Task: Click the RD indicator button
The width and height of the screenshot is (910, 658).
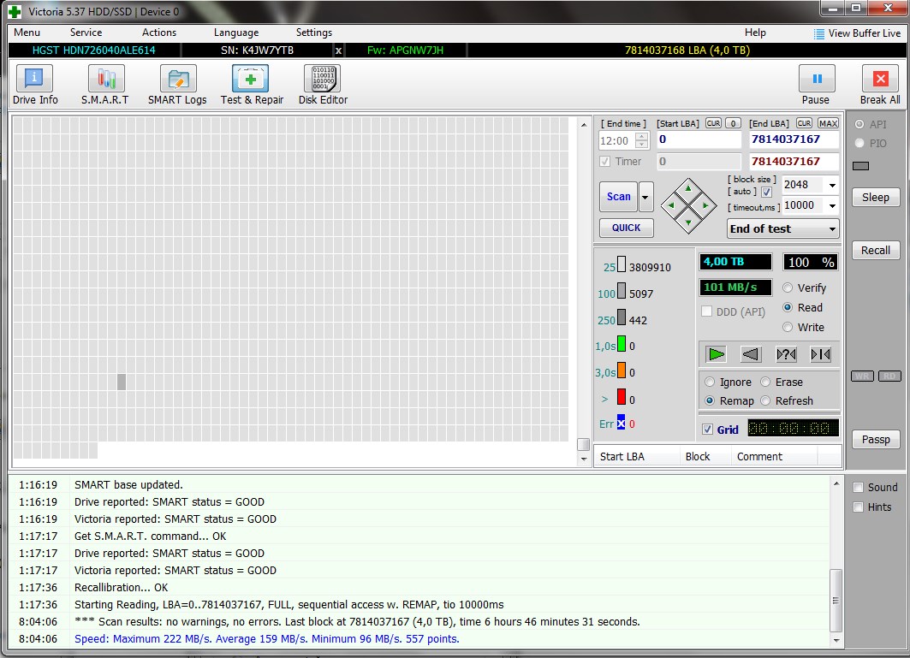Action: pyautogui.click(x=889, y=376)
